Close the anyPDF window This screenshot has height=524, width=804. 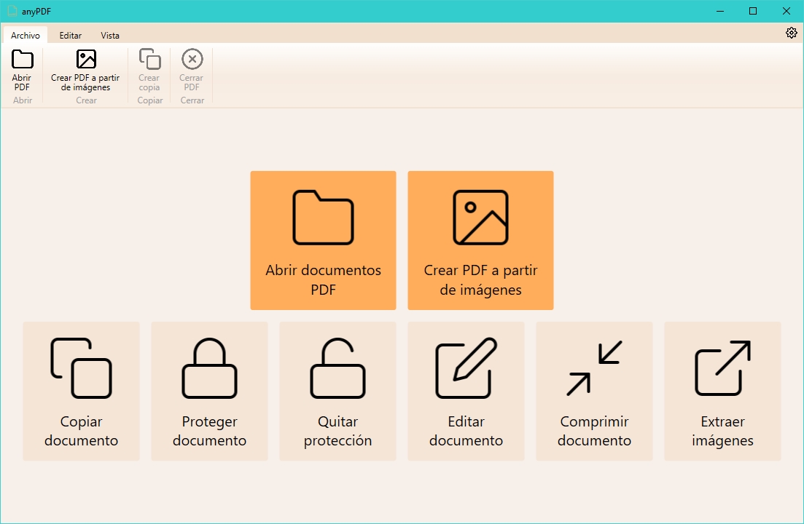coord(786,11)
